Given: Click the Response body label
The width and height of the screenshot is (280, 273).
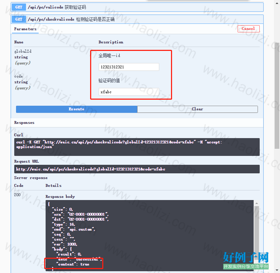Looking at the screenshot, I should [x=60, y=196].
